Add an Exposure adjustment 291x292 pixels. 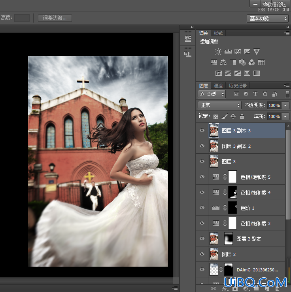(x=247, y=52)
